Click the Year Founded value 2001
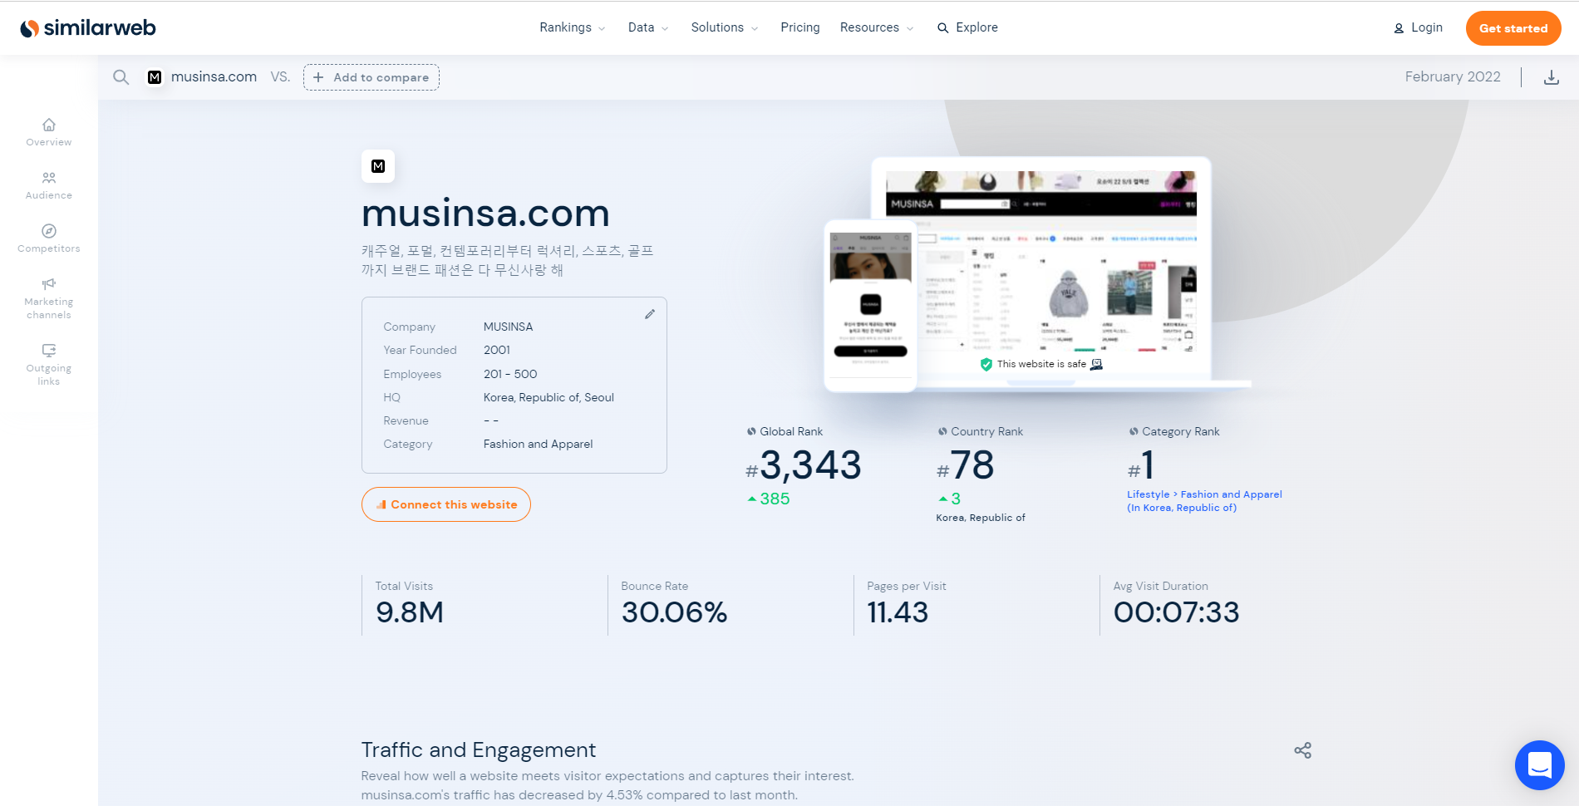 point(497,350)
